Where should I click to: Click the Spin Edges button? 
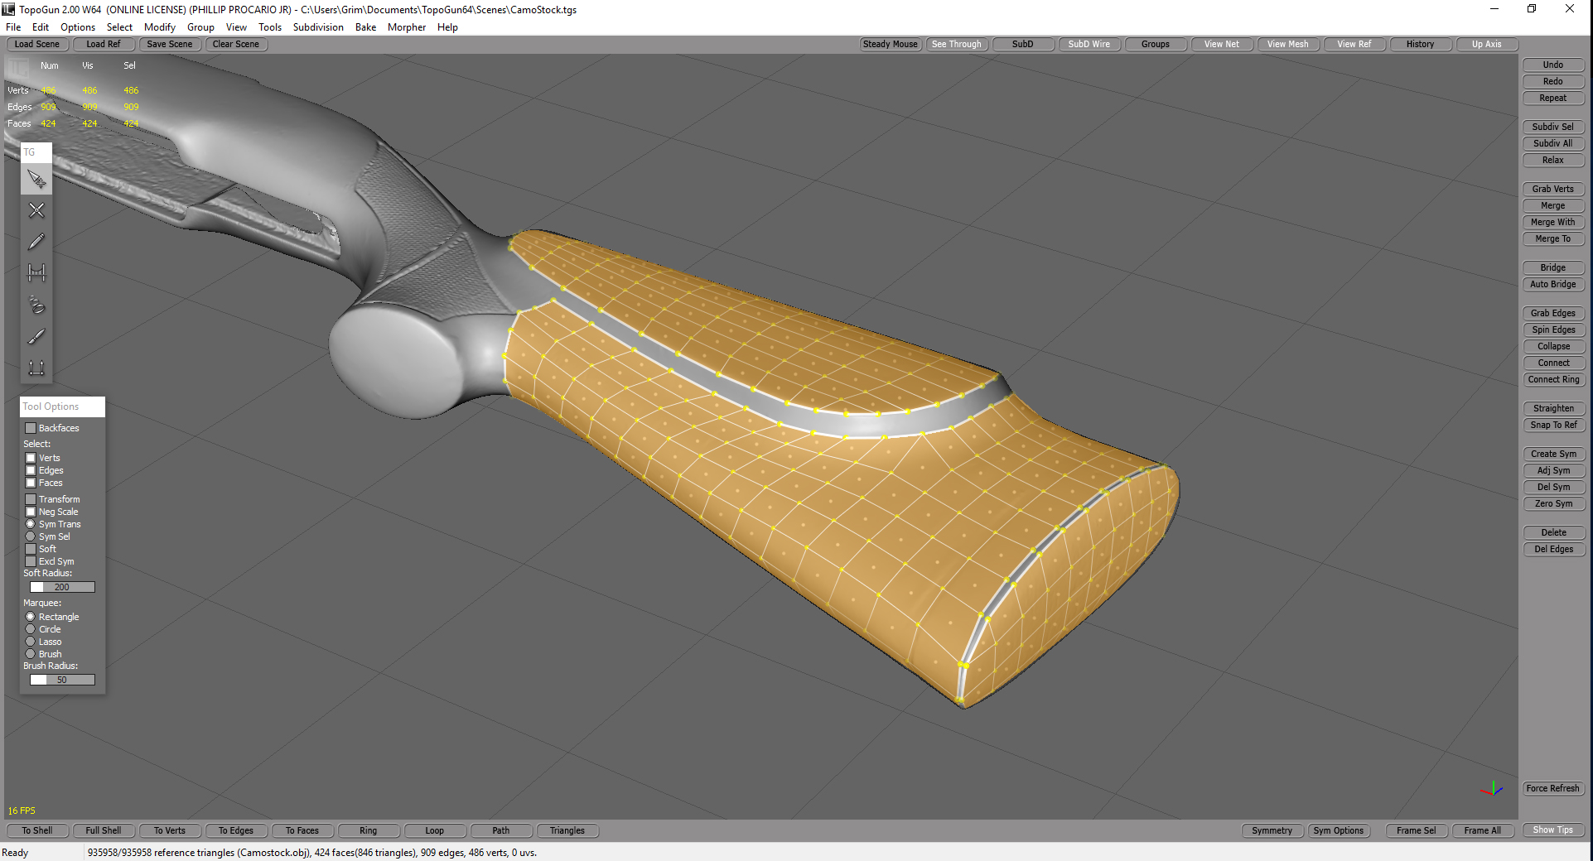(x=1553, y=329)
